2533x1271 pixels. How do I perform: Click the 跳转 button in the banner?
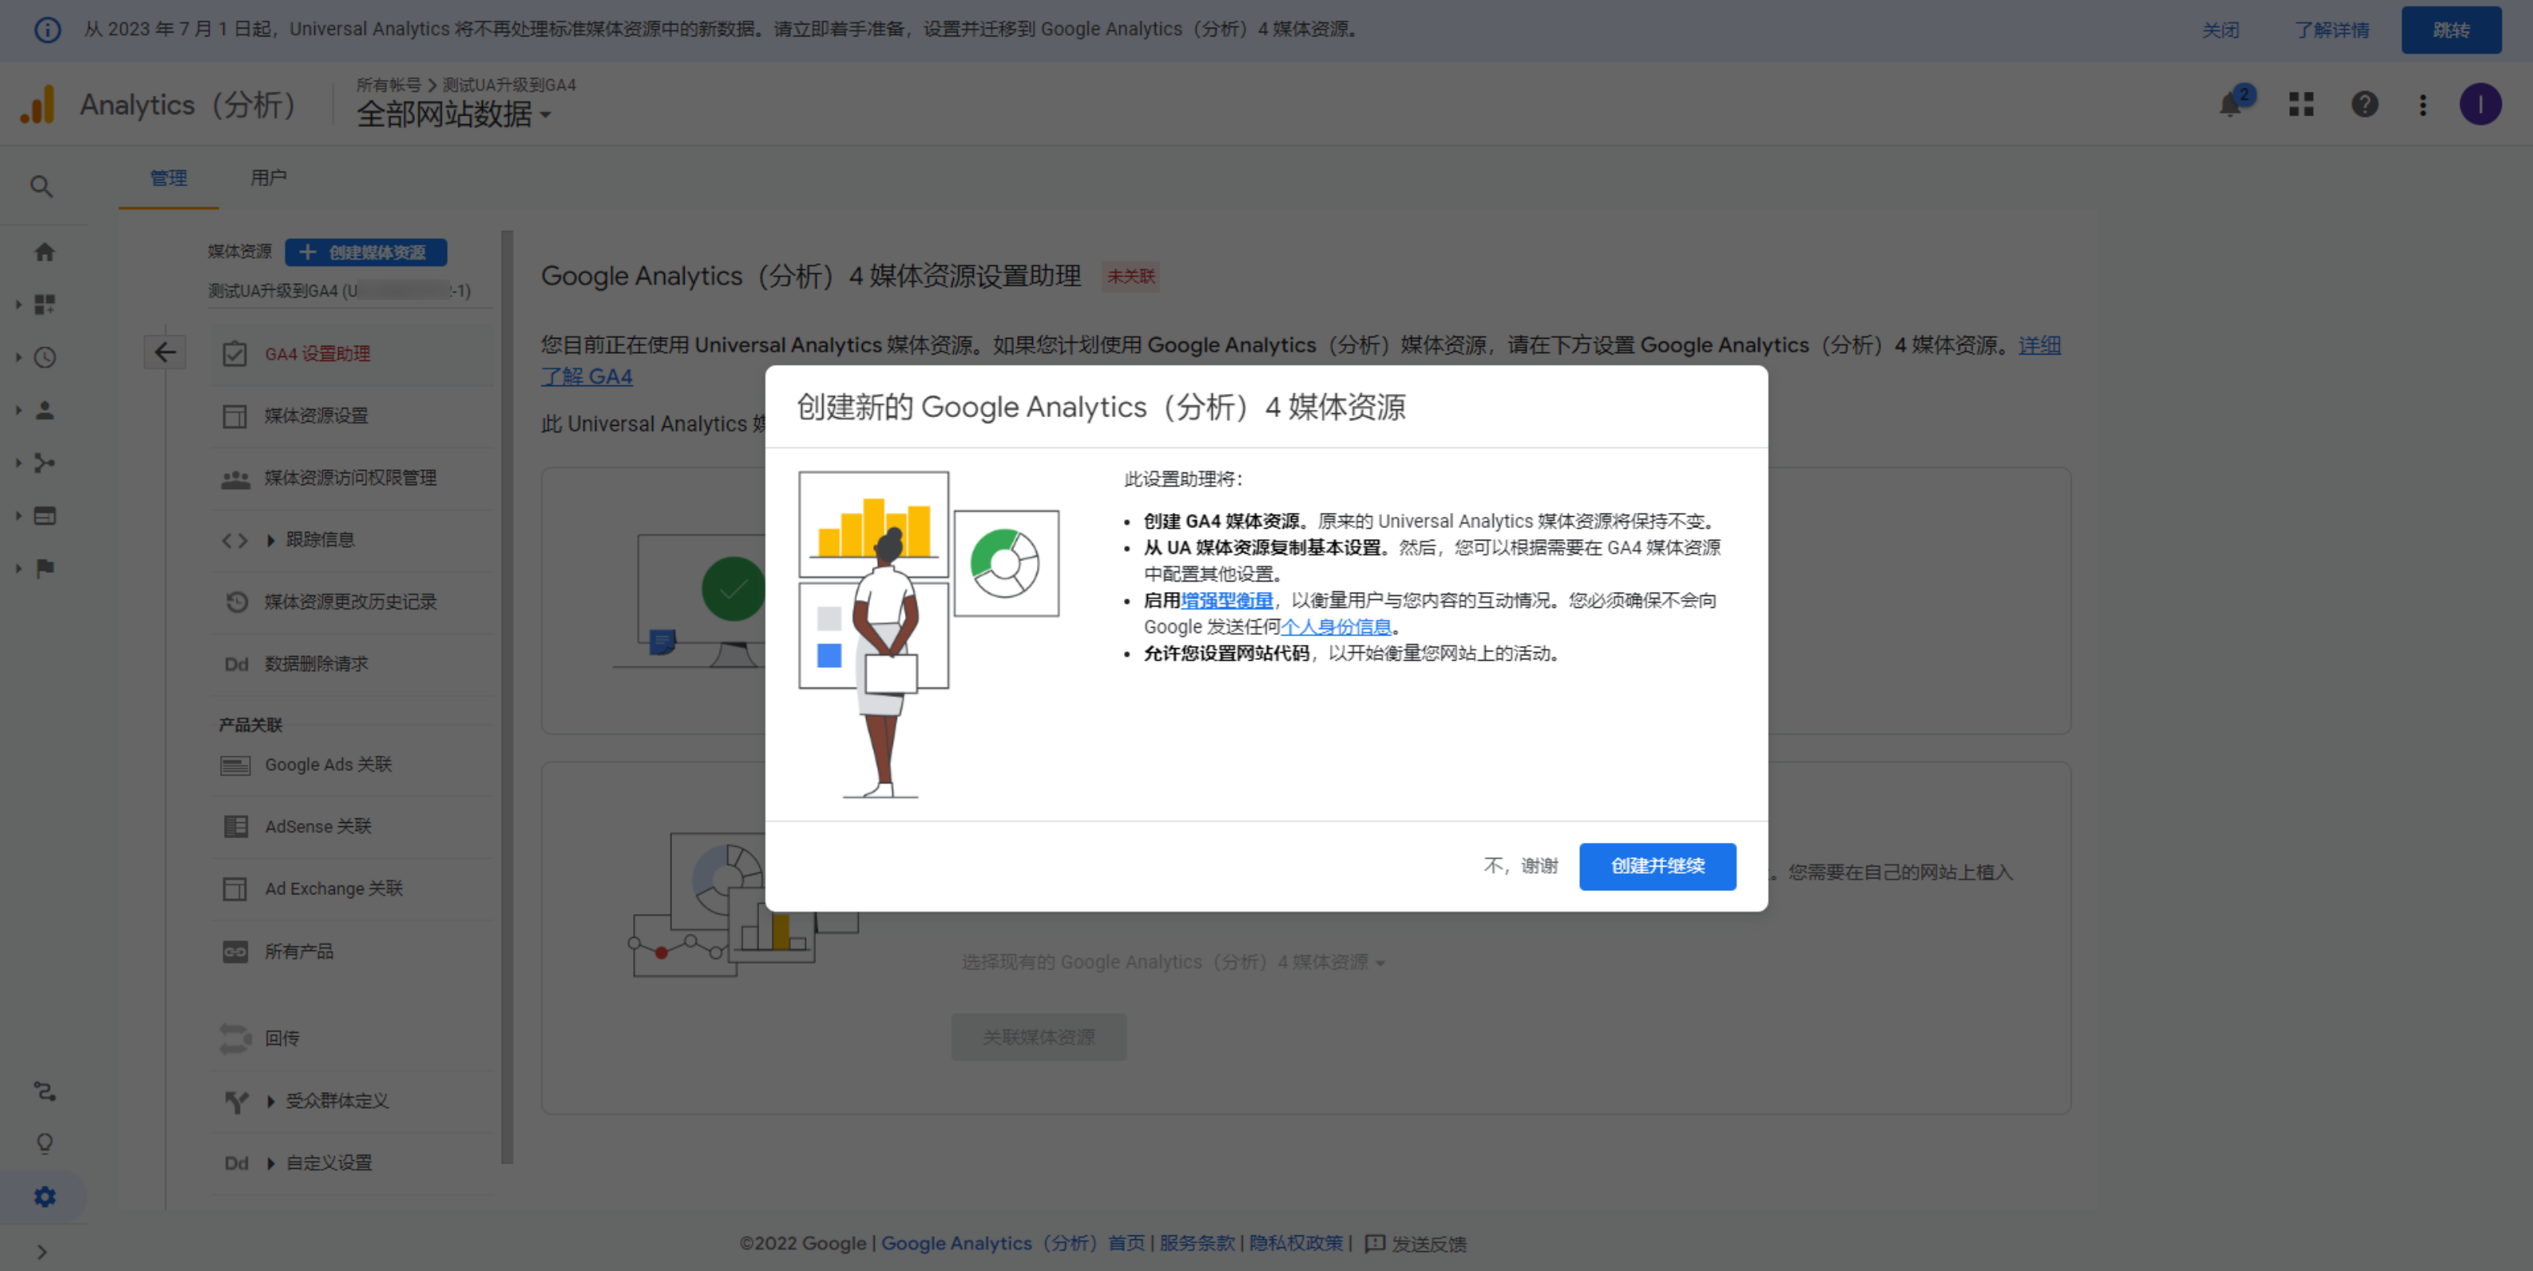2451,29
